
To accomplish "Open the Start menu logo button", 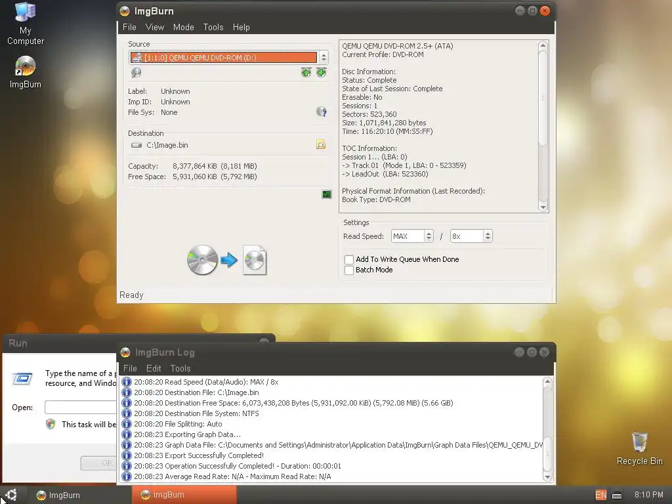I will pyautogui.click(x=10, y=495).
